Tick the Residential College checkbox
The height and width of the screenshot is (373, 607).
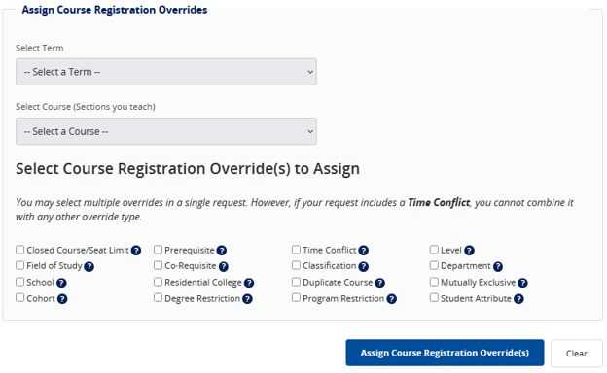[x=158, y=282]
